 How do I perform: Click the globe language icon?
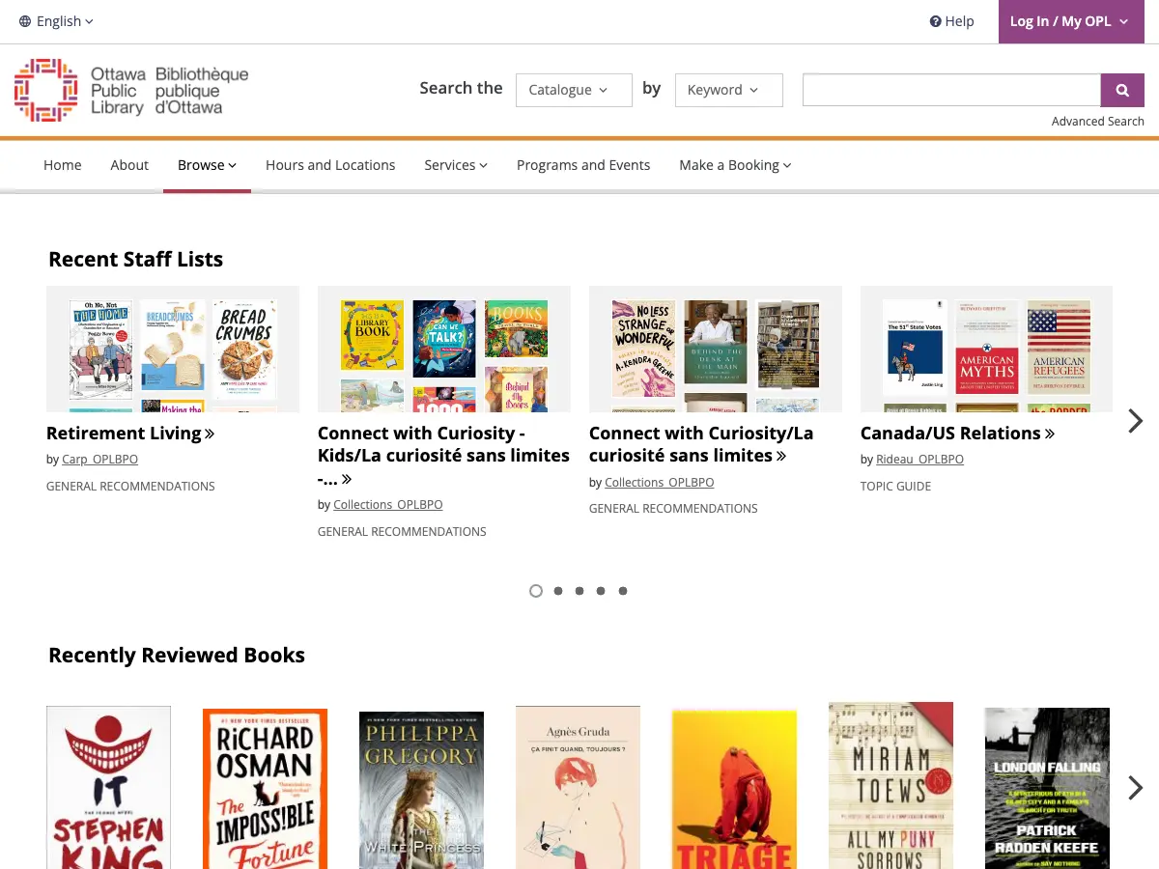click(x=25, y=21)
